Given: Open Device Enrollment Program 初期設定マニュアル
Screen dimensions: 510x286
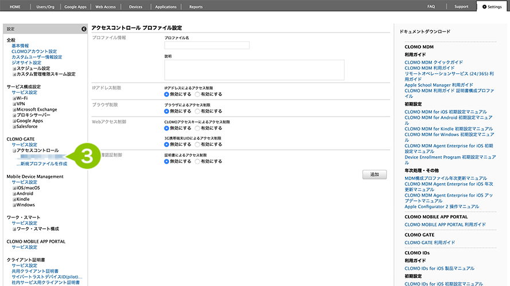Looking at the screenshot, I should tap(450, 160).
